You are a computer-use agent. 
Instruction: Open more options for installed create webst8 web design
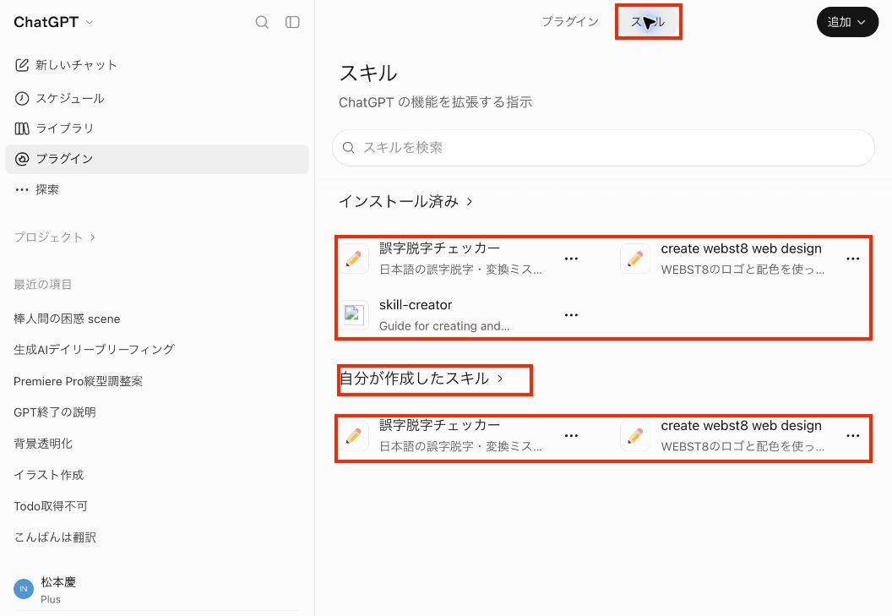[x=853, y=259]
